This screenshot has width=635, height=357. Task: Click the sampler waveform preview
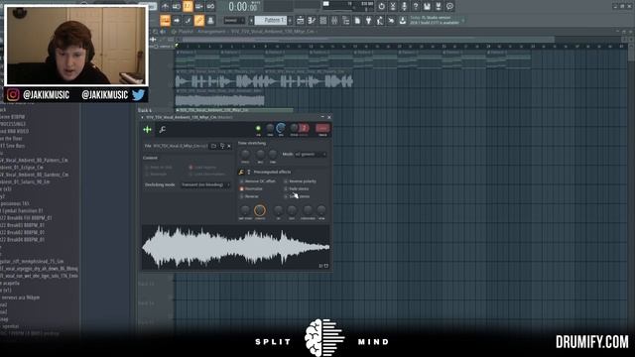click(235, 247)
